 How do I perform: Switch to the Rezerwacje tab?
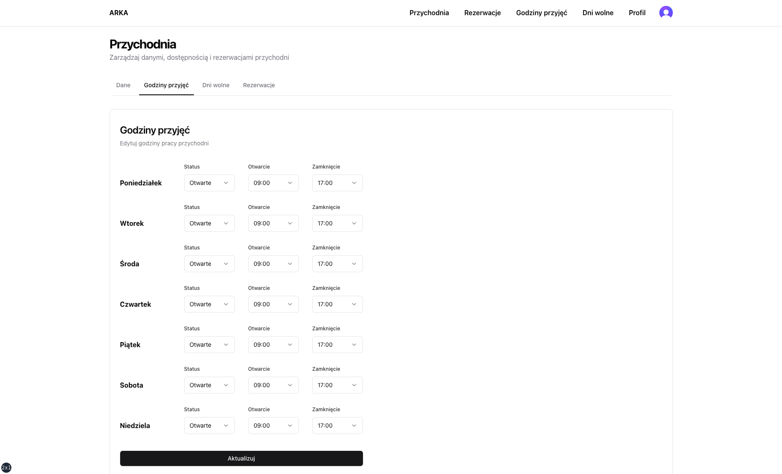tap(259, 85)
